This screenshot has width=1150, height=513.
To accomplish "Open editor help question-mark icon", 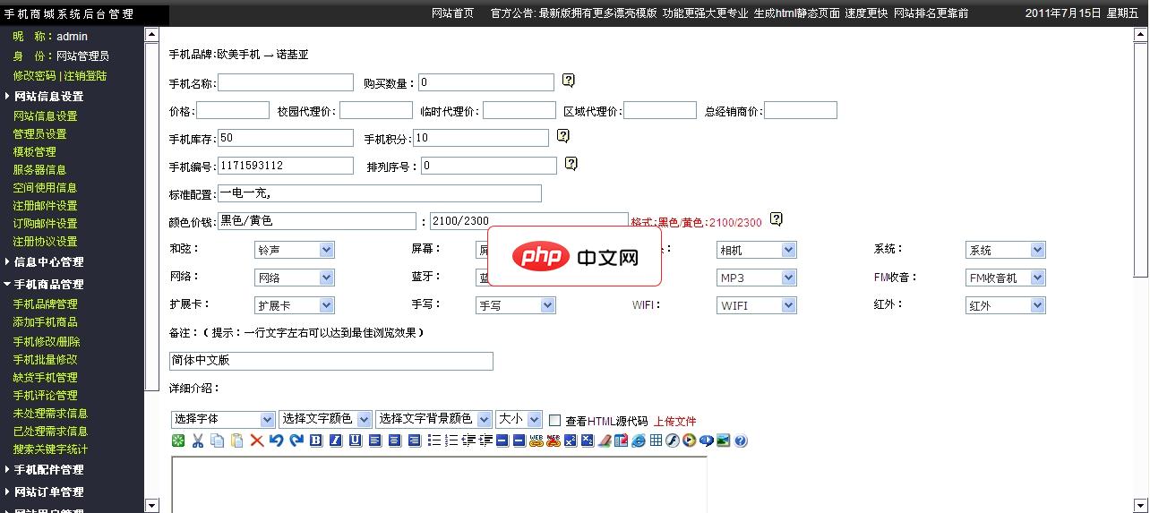I will [x=740, y=440].
